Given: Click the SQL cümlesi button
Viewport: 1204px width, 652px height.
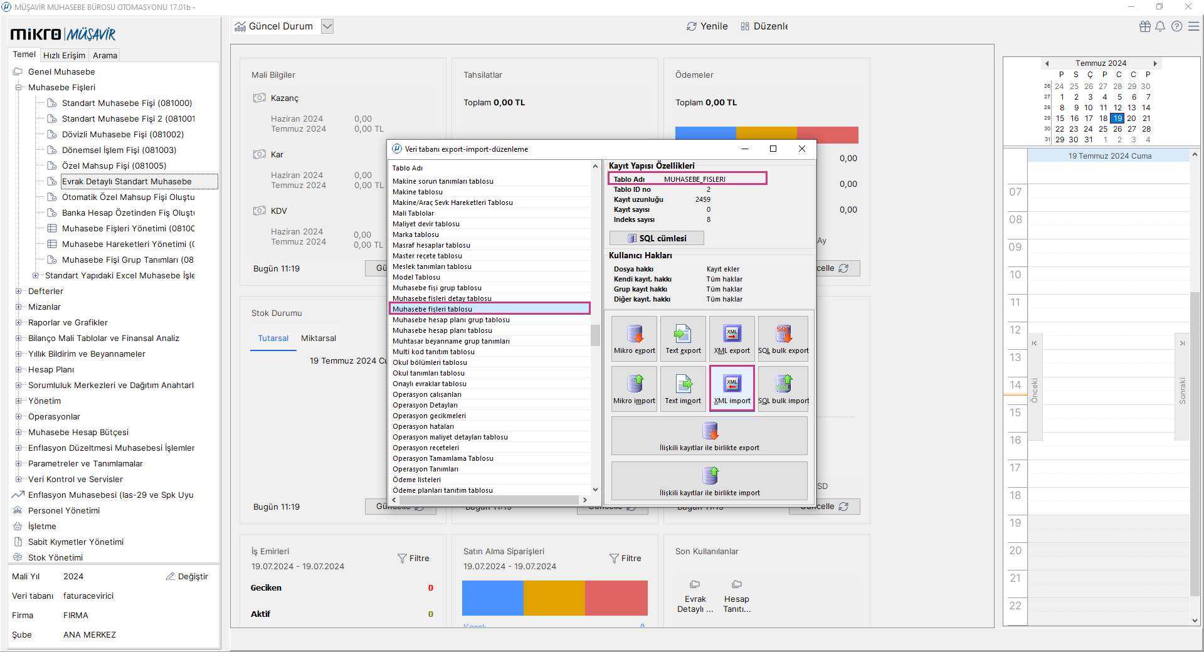Looking at the screenshot, I should pyautogui.click(x=657, y=238).
